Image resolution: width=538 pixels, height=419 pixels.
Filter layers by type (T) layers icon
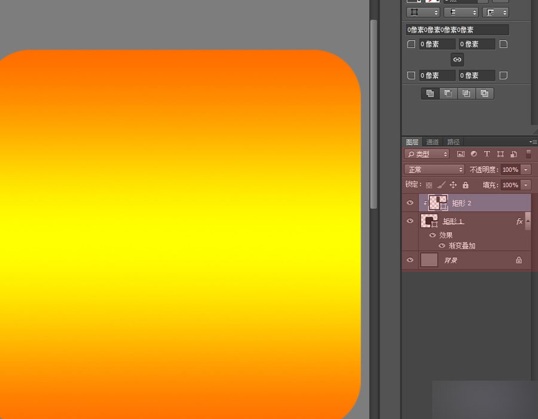click(487, 154)
